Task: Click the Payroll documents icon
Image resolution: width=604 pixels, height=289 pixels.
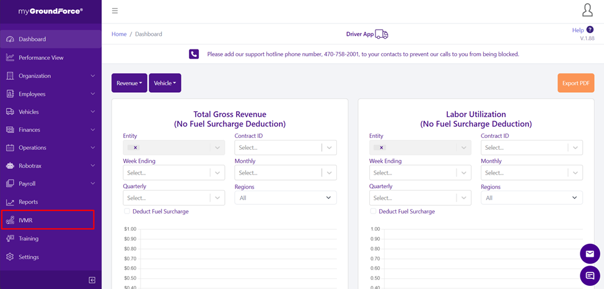Action: (10, 184)
